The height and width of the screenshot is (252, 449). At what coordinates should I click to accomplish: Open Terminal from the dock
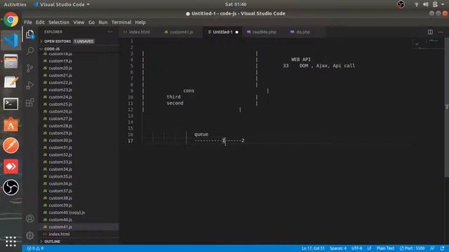click(11, 104)
